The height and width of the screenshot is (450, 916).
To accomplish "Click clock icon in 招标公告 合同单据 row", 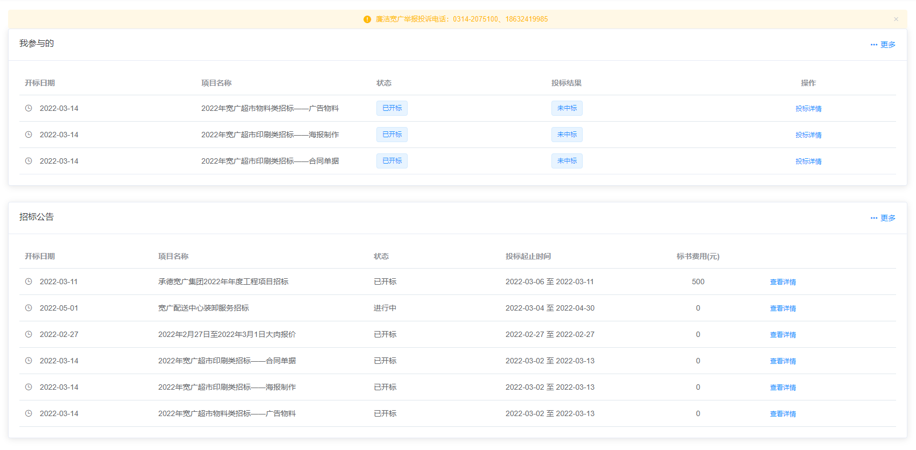I will pyautogui.click(x=29, y=361).
